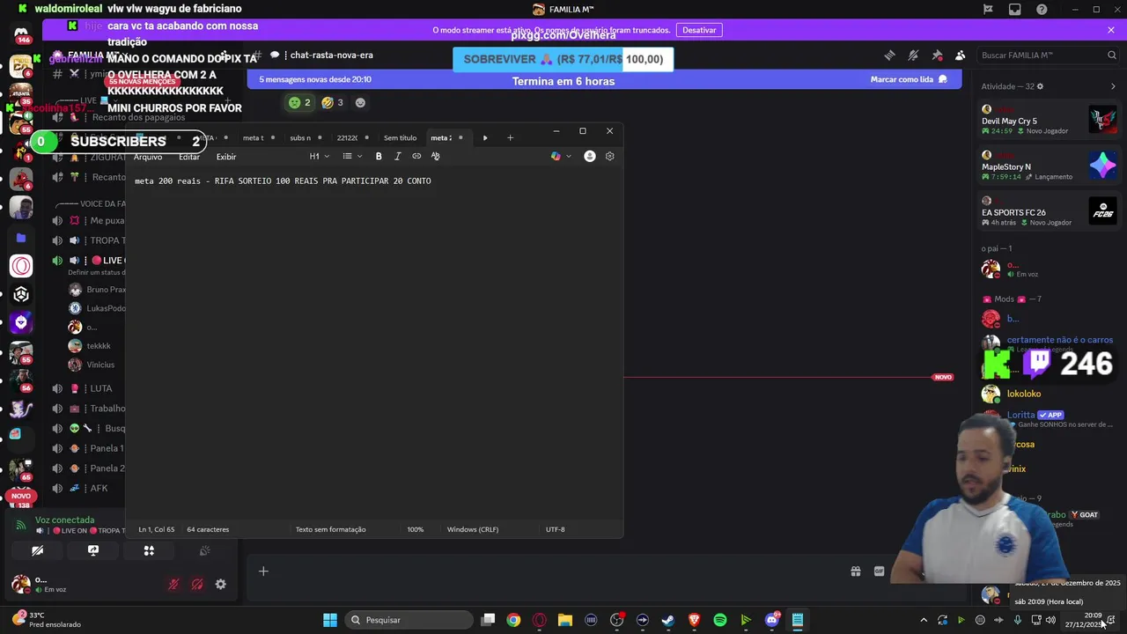Open EA SPORTS FC 26 activity card
The width and height of the screenshot is (1127, 634).
(x=1050, y=212)
